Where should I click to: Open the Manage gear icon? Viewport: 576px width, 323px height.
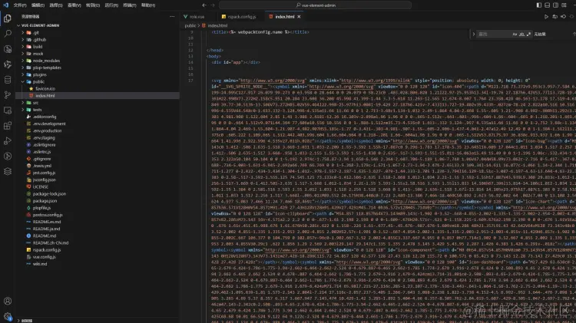[8, 316]
